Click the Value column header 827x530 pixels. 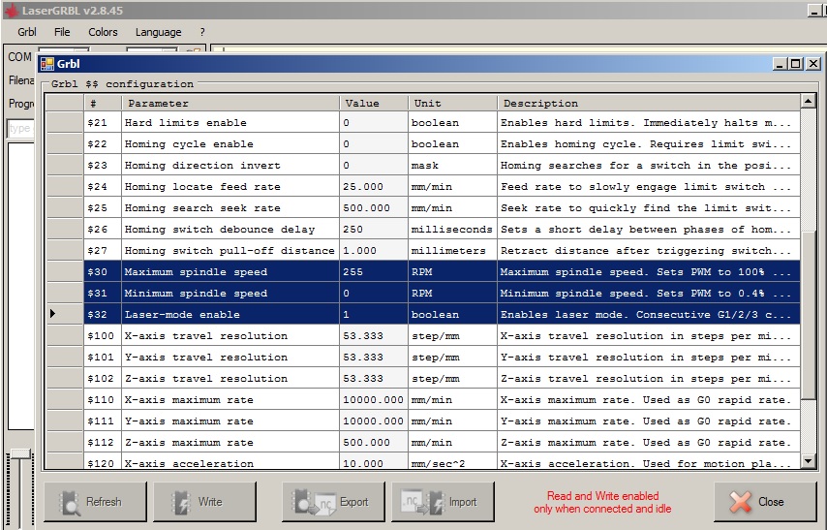click(x=374, y=103)
